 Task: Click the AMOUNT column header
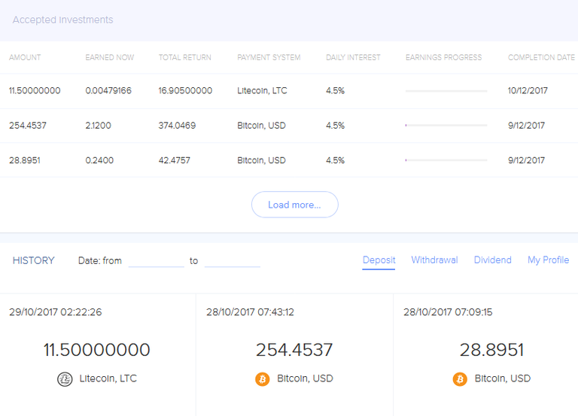point(25,57)
